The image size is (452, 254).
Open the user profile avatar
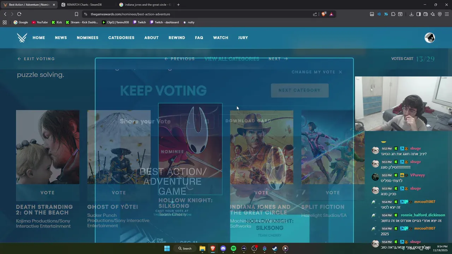(430, 38)
